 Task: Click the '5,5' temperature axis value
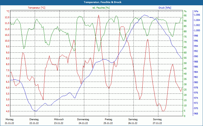8,93
